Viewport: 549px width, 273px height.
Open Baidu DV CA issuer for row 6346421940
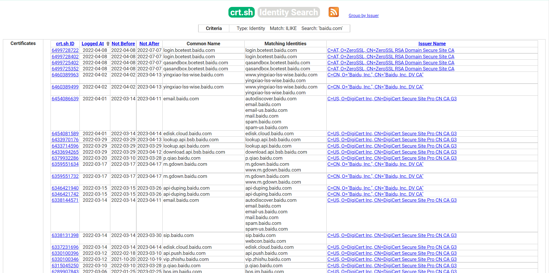pyautogui.click(x=375, y=188)
